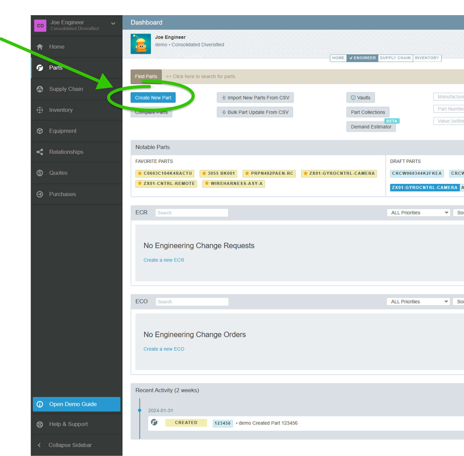464x456 pixels.
Task: Switch to the SUPPLY CHAIN tab
Action: point(395,58)
